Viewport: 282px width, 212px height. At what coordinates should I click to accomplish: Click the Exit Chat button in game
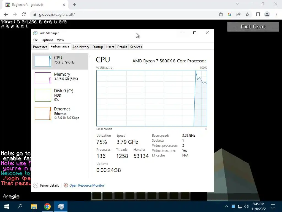point(253,27)
